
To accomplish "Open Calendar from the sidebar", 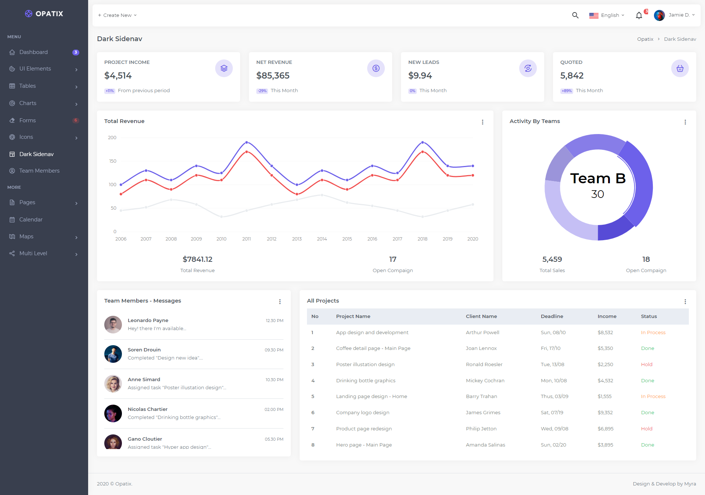I will coord(31,220).
